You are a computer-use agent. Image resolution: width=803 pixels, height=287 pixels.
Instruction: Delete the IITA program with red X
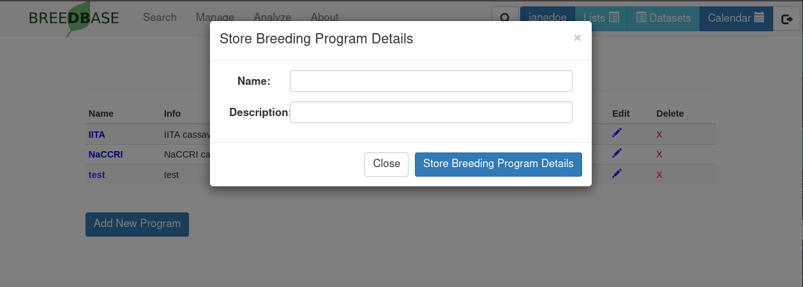click(x=659, y=135)
